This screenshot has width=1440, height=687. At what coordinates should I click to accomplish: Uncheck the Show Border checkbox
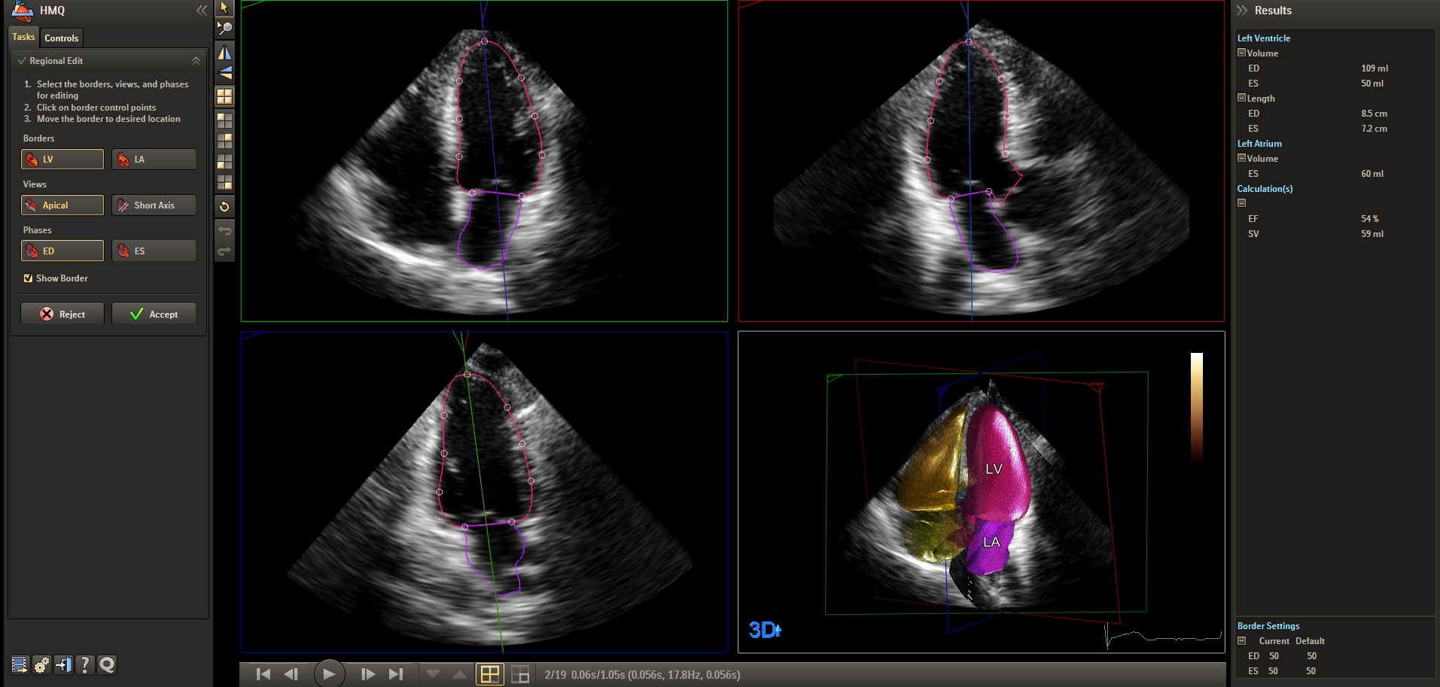[x=28, y=278]
